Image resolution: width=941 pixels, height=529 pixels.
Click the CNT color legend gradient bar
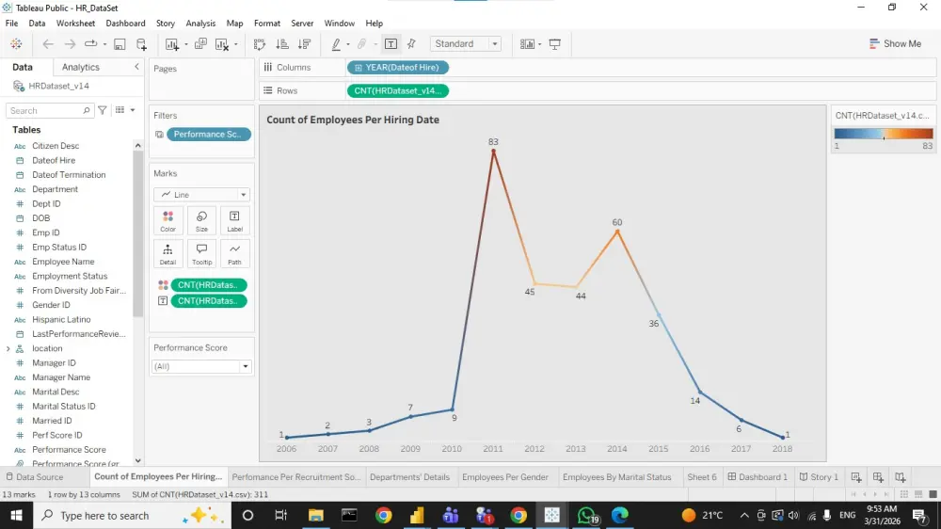[884, 134]
